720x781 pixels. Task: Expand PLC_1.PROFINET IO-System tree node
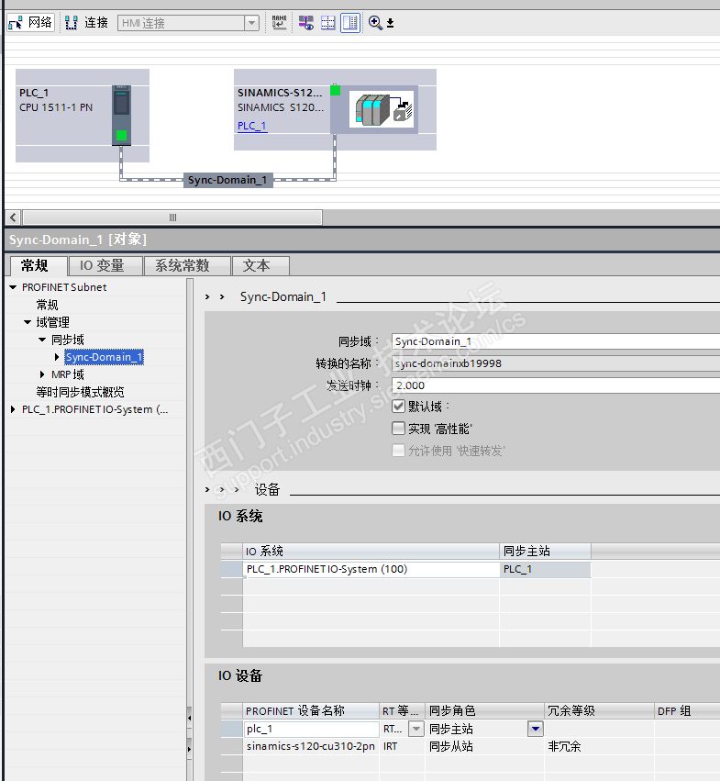click(13, 409)
